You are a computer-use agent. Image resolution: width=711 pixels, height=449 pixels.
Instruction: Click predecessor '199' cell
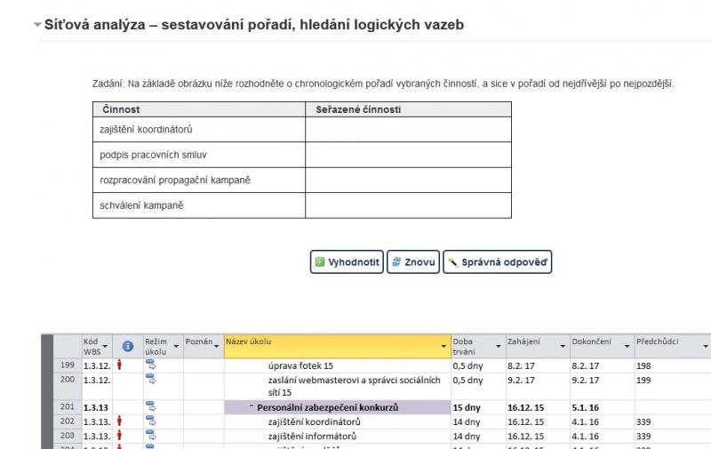pyautogui.click(x=643, y=380)
